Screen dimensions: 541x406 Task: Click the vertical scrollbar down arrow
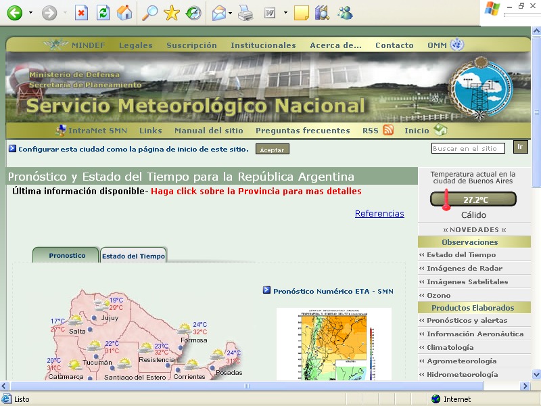click(x=536, y=374)
